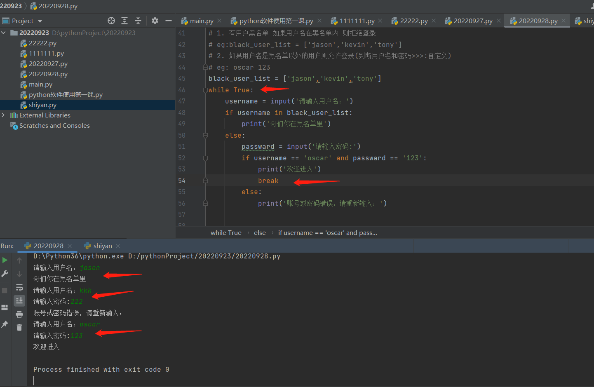Select 1111111.py in project tree
Screen dimensions: 594x387
pyautogui.click(x=46, y=53)
